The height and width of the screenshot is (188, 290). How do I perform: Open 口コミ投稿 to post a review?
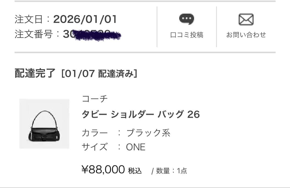tap(187, 35)
